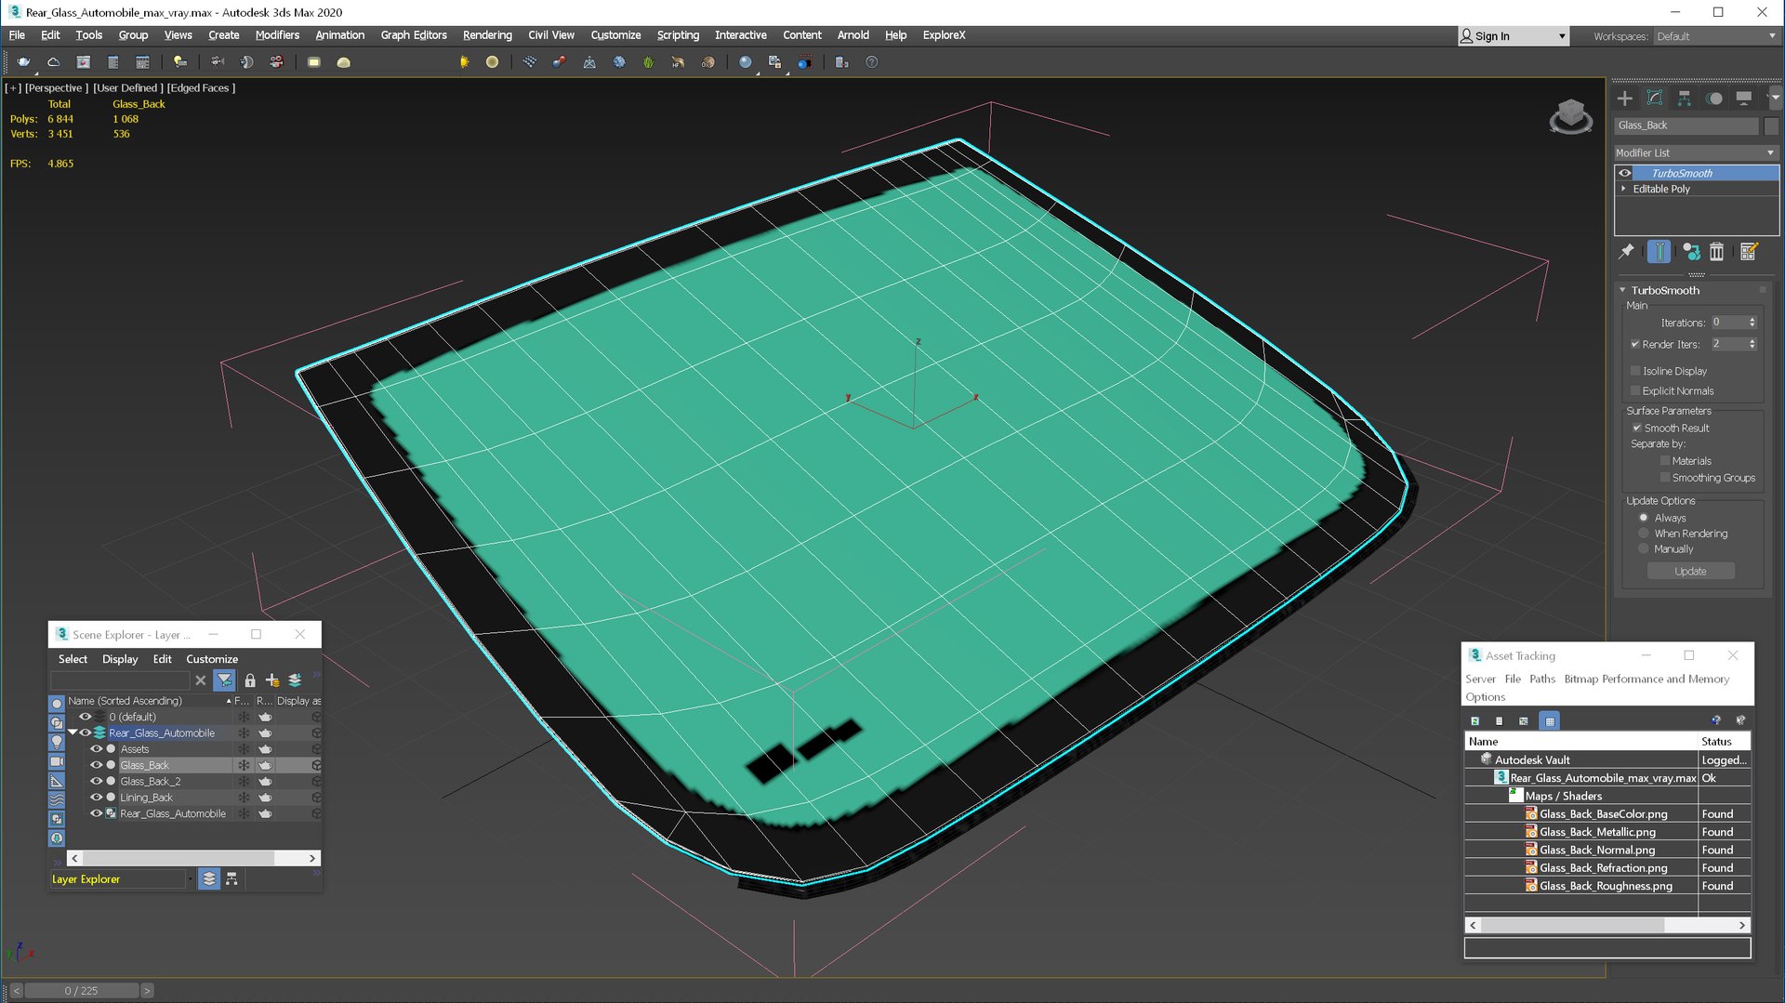Open the Sign In dropdown
Screen dimensions: 1785x1003
(x=1513, y=36)
